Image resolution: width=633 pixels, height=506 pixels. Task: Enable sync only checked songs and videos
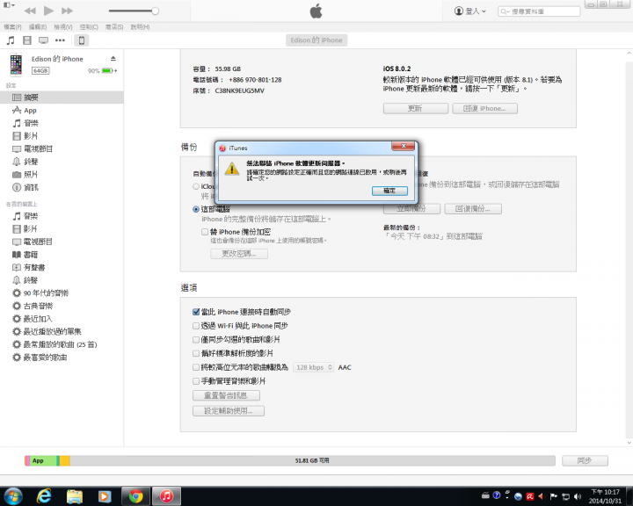[196, 340]
